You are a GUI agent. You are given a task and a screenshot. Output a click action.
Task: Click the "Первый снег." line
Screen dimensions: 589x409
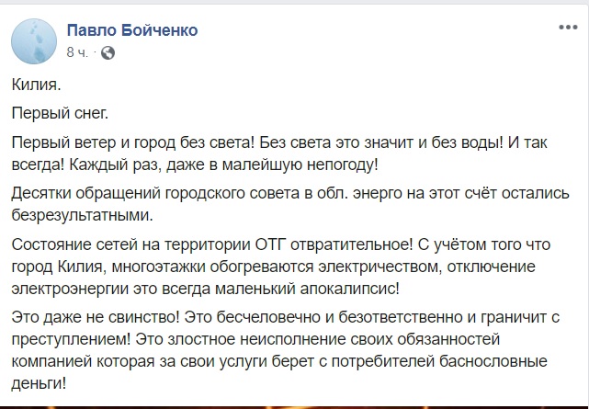click(60, 113)
